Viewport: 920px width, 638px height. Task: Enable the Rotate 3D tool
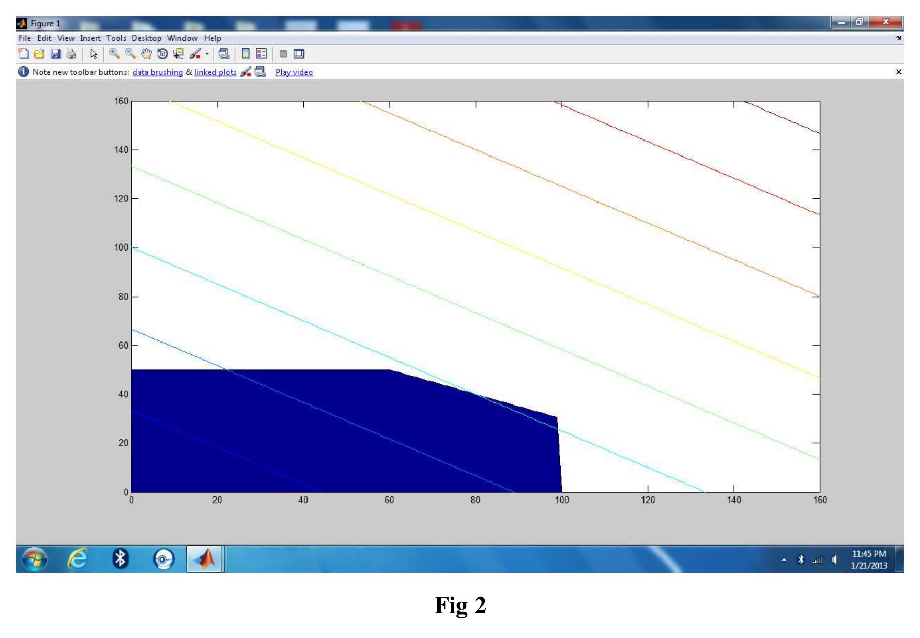tap(162, 54)
